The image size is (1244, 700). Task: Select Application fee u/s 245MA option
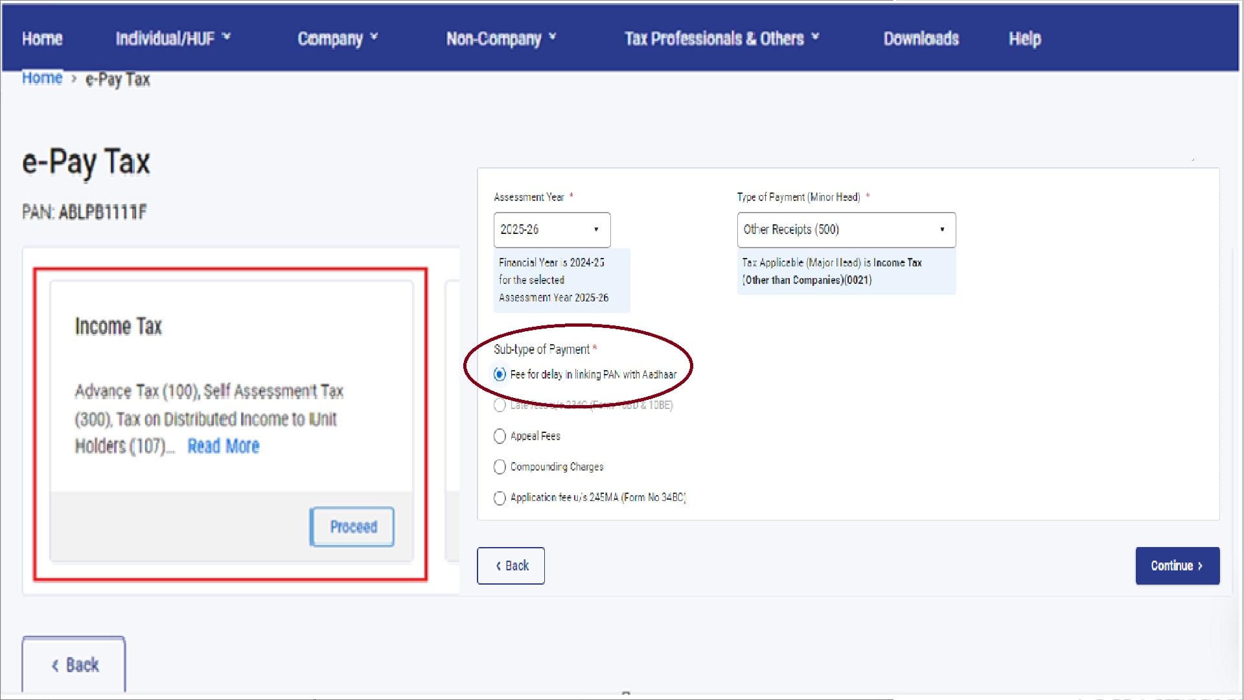500,498
